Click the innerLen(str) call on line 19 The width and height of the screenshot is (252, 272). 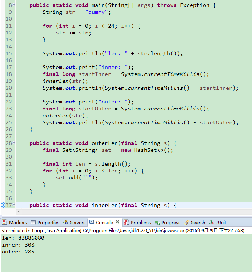point(65,81)
